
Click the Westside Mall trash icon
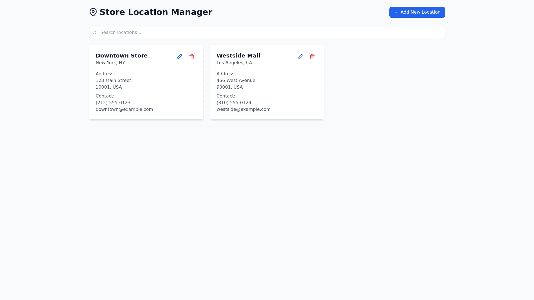(312, 57)
